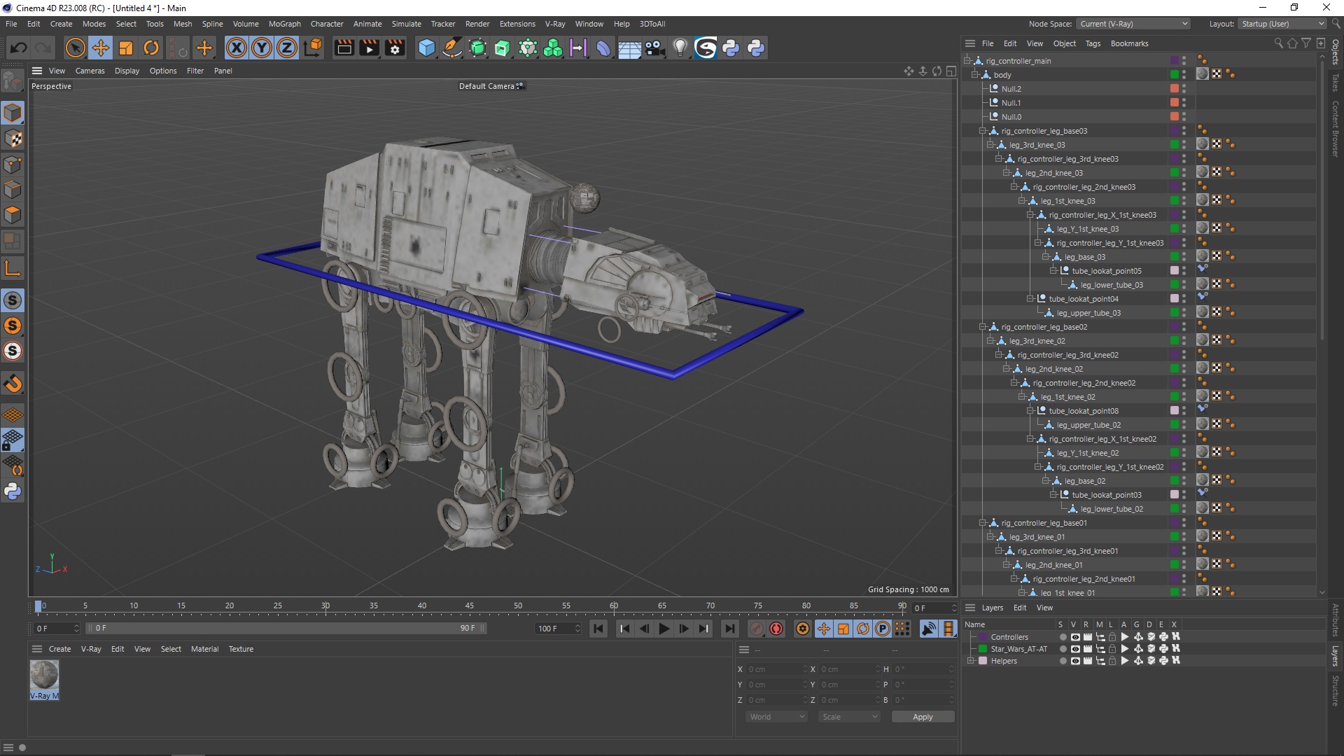Open the Node Space dropdown
Screen dimensions: 1344x756
click(1133, 24)
